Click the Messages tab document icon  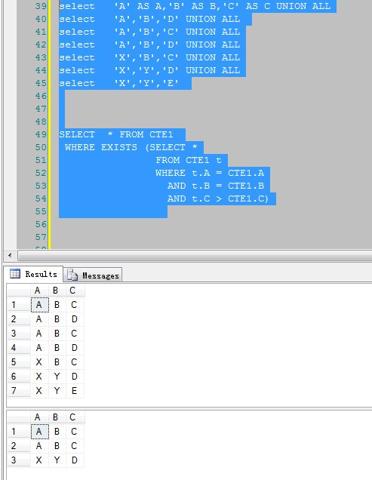tap(72, 275)
